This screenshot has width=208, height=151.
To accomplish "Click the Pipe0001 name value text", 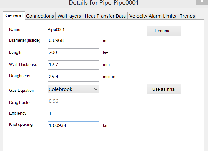I will coord(56,30).
